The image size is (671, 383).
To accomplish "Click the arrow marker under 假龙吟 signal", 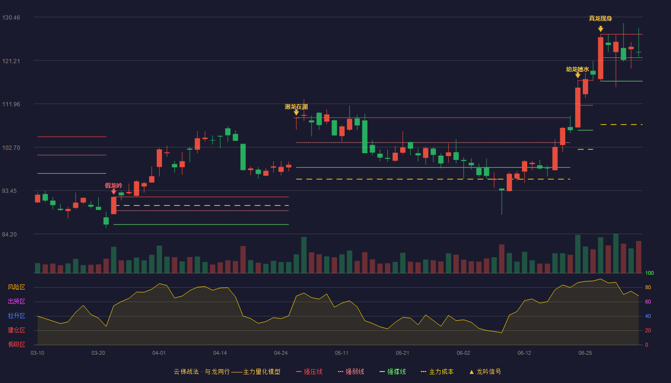I will [x=114, y=191].
